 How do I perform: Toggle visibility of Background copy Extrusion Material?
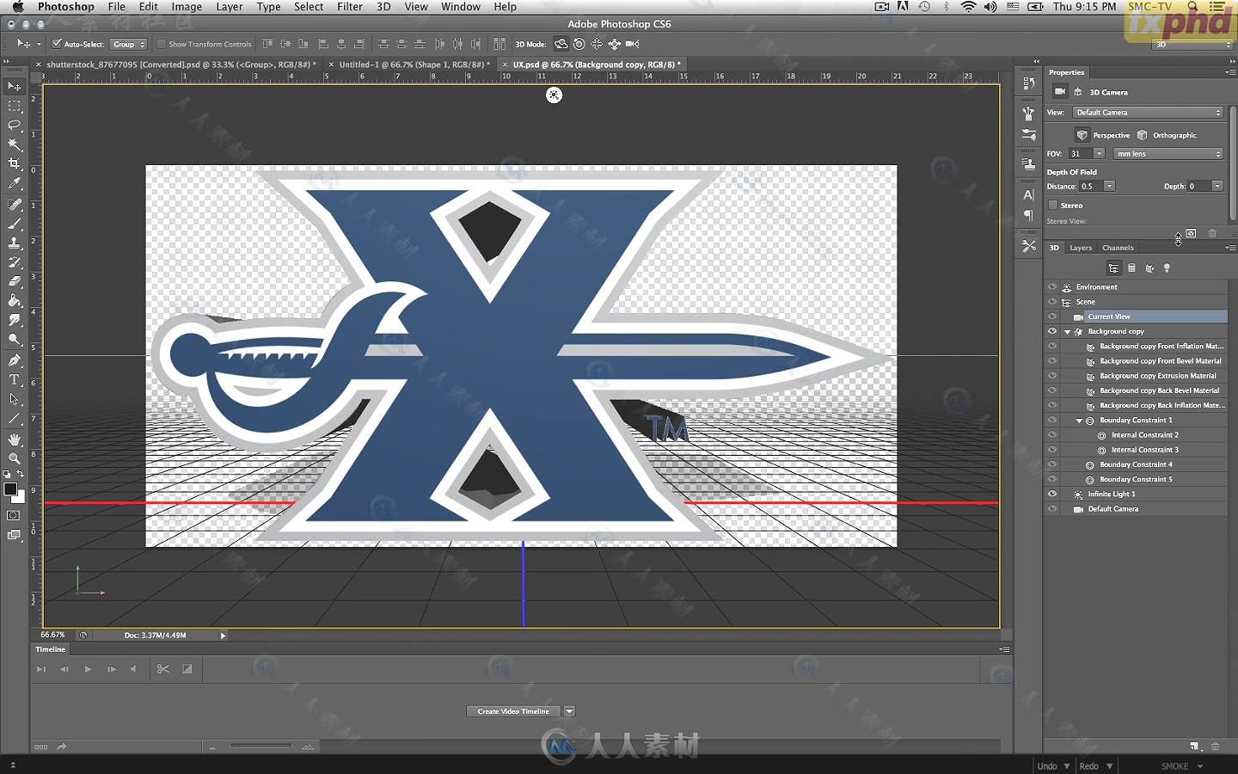1052,376
